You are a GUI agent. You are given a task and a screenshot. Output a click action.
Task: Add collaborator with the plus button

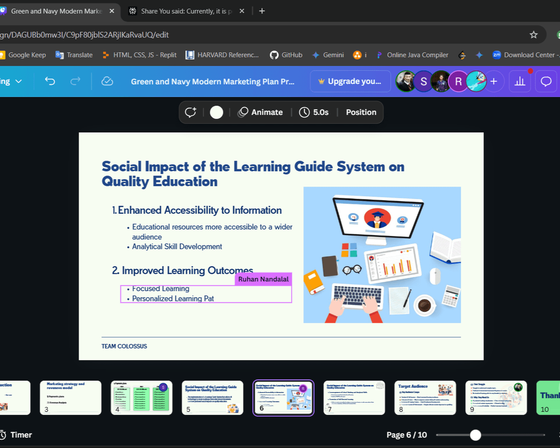tap(494, 81)
